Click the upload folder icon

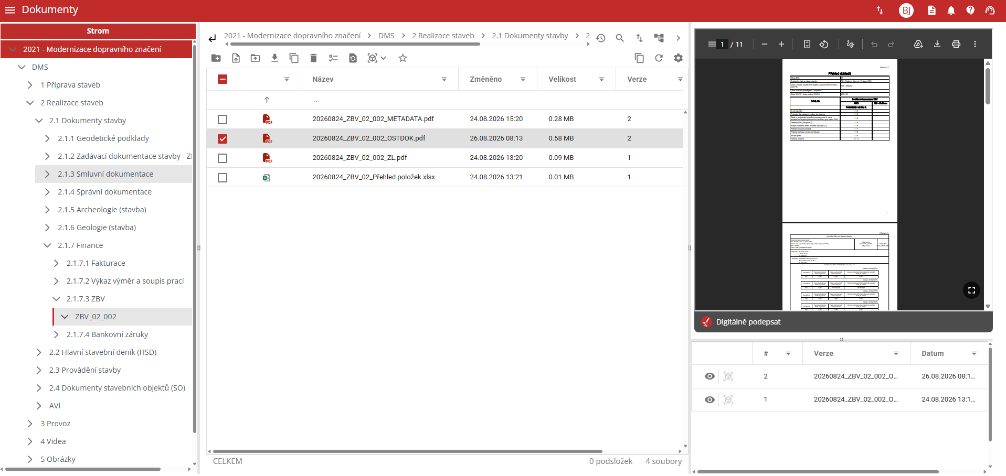coord(255,58)
